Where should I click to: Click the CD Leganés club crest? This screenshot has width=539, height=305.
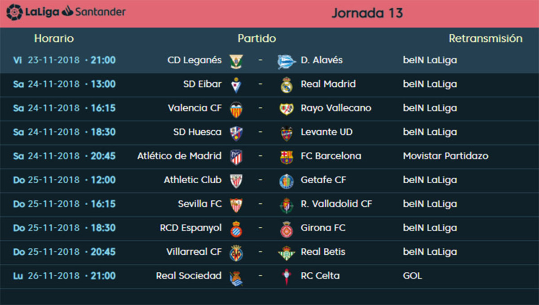tap(236, 61)
